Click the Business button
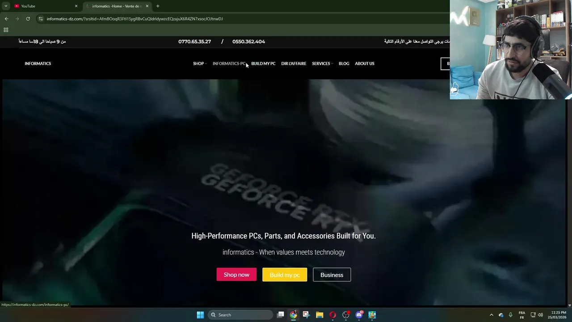 [x=332, y=275]
